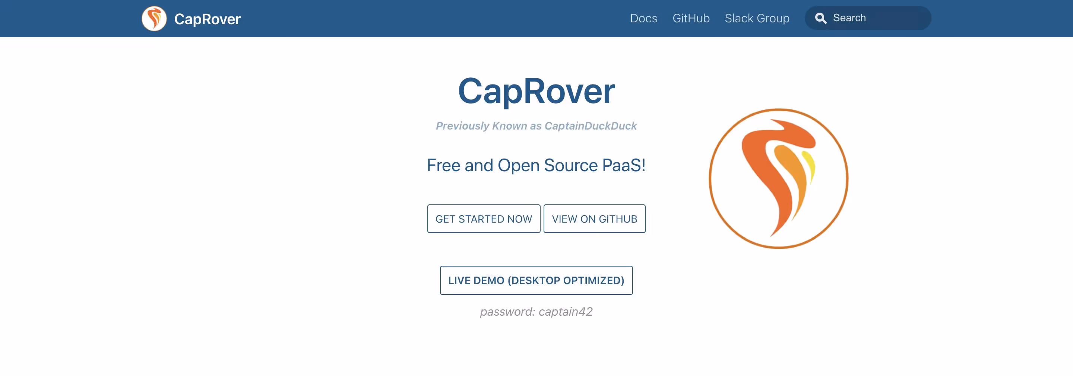The width and height of the screenshot is (1073, 376).
Task: Open the GitHub navigation link
Action: (691, 18)
